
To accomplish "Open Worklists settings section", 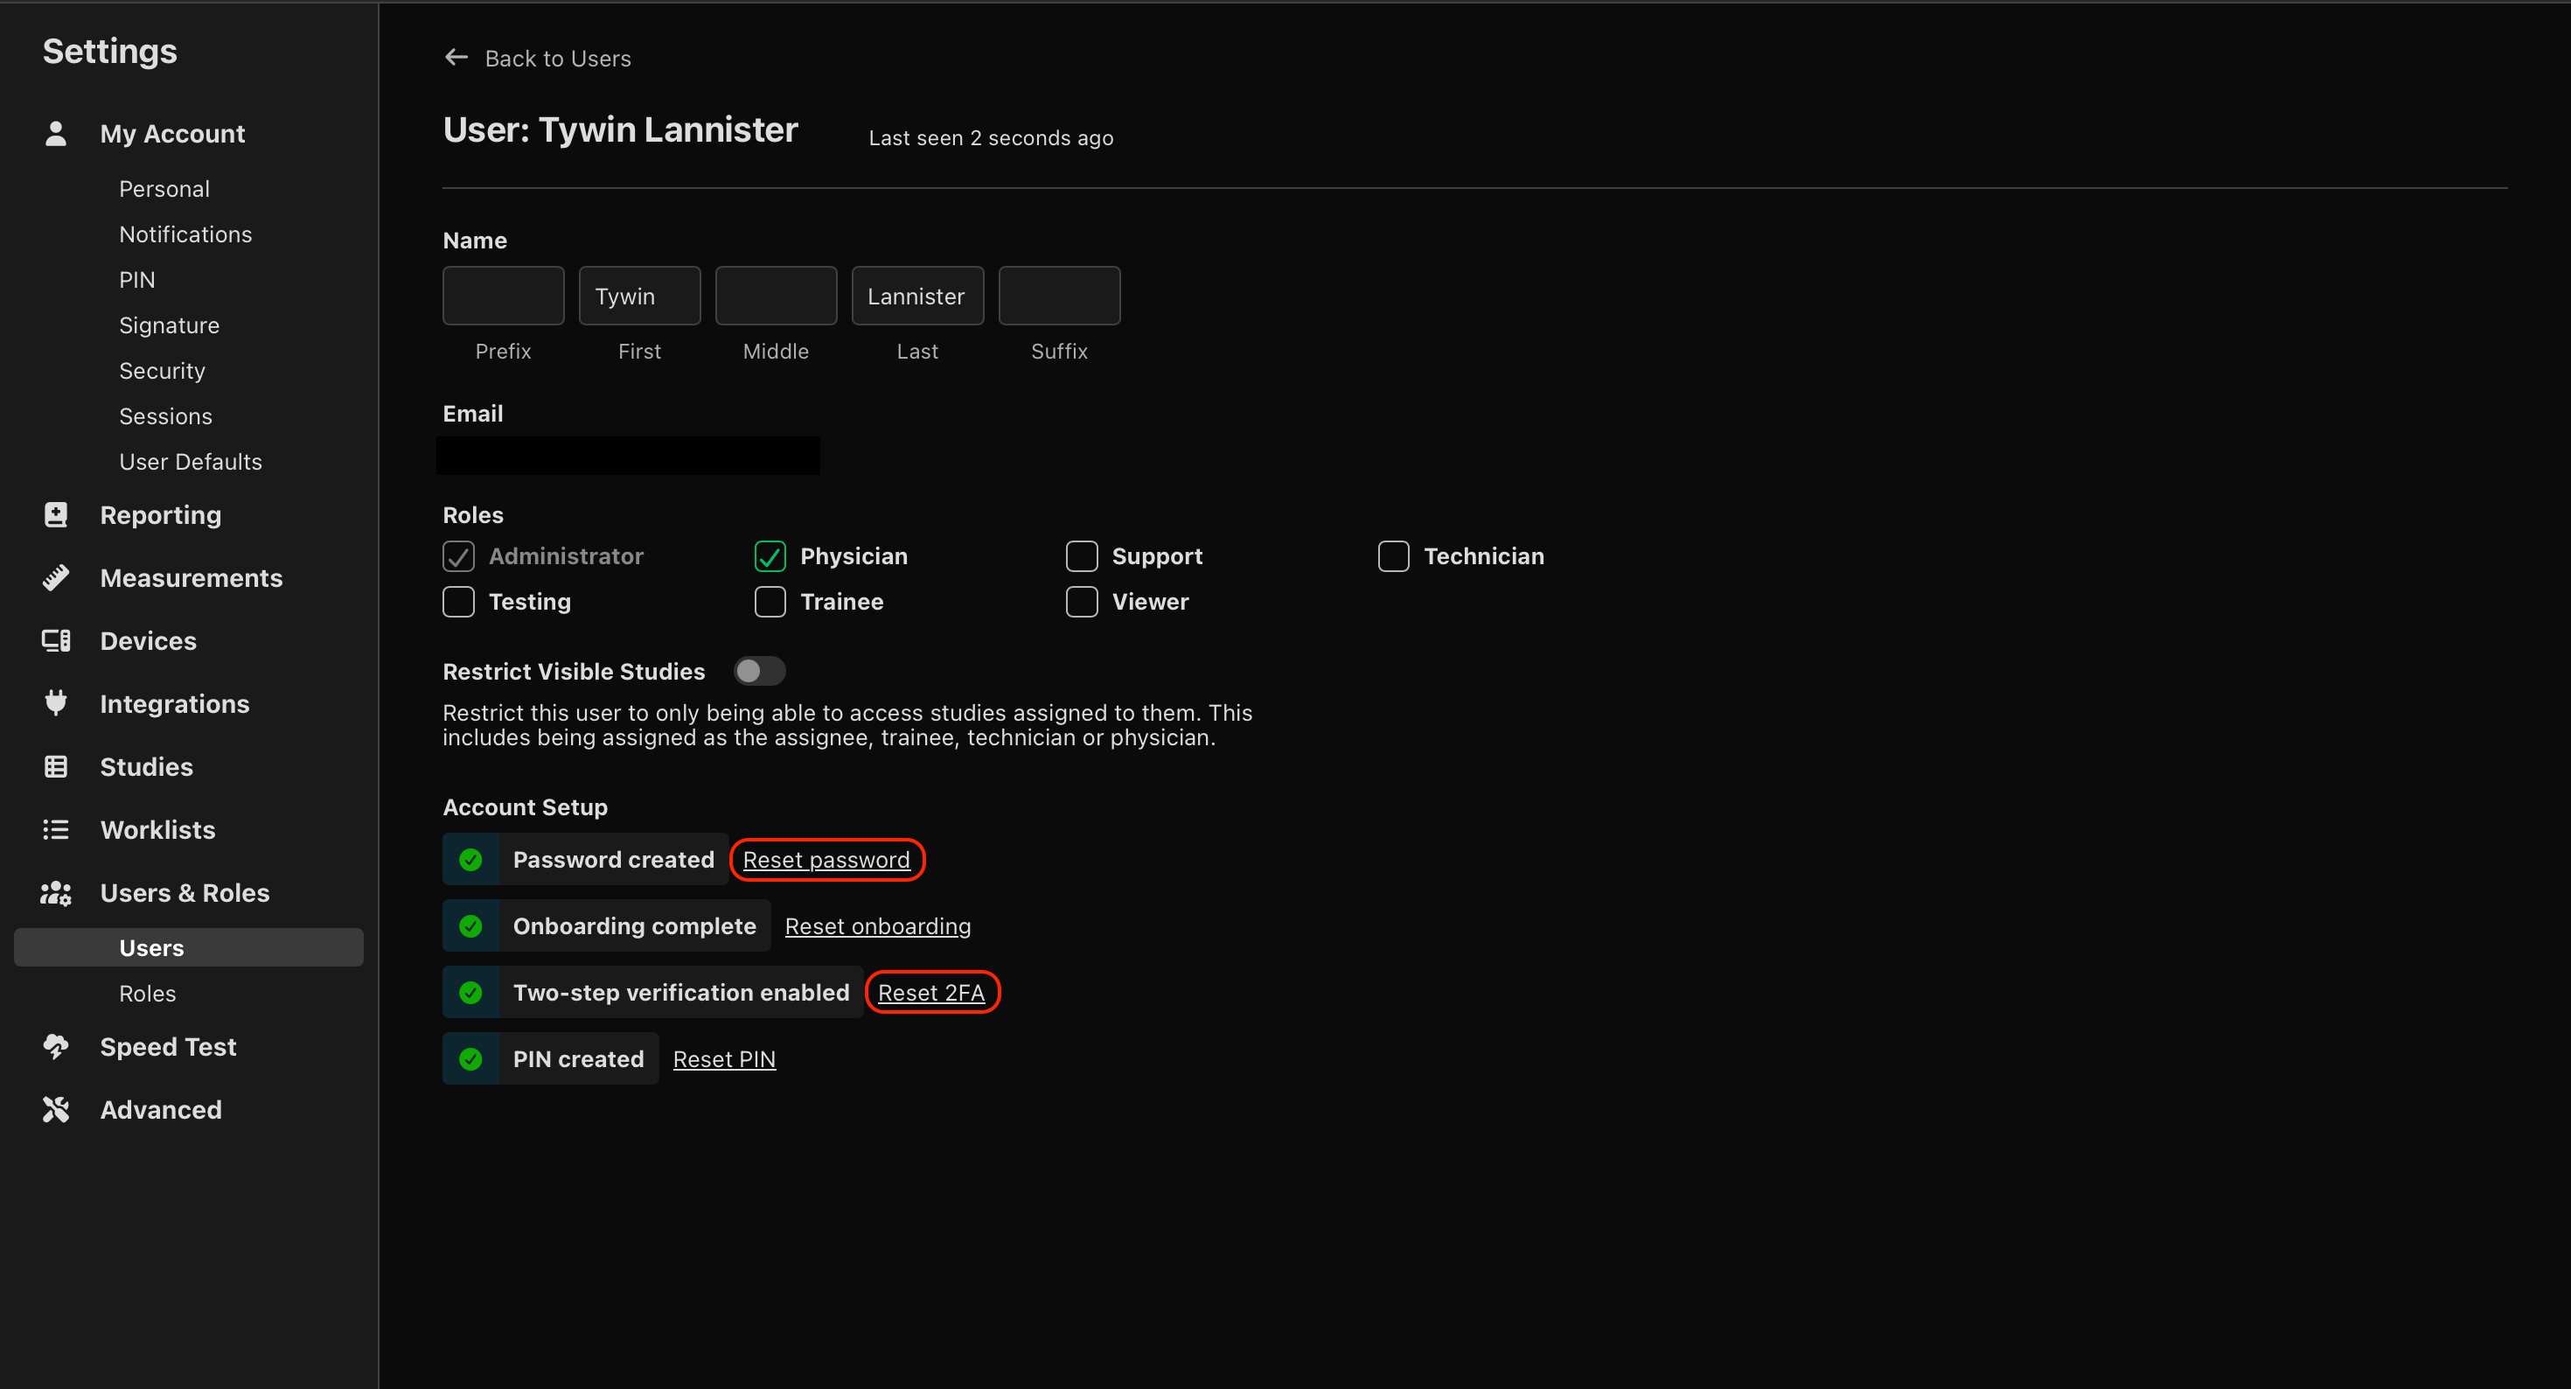I will click(x=157, y=830).
